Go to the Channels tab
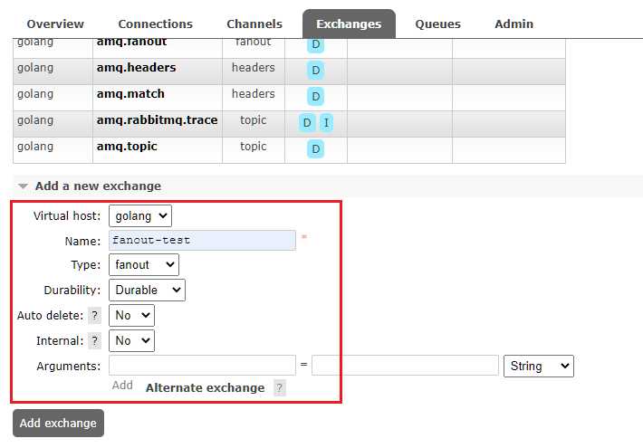This screenshot has width=643, height=448. pyautogui.click(x=254, y=24)
